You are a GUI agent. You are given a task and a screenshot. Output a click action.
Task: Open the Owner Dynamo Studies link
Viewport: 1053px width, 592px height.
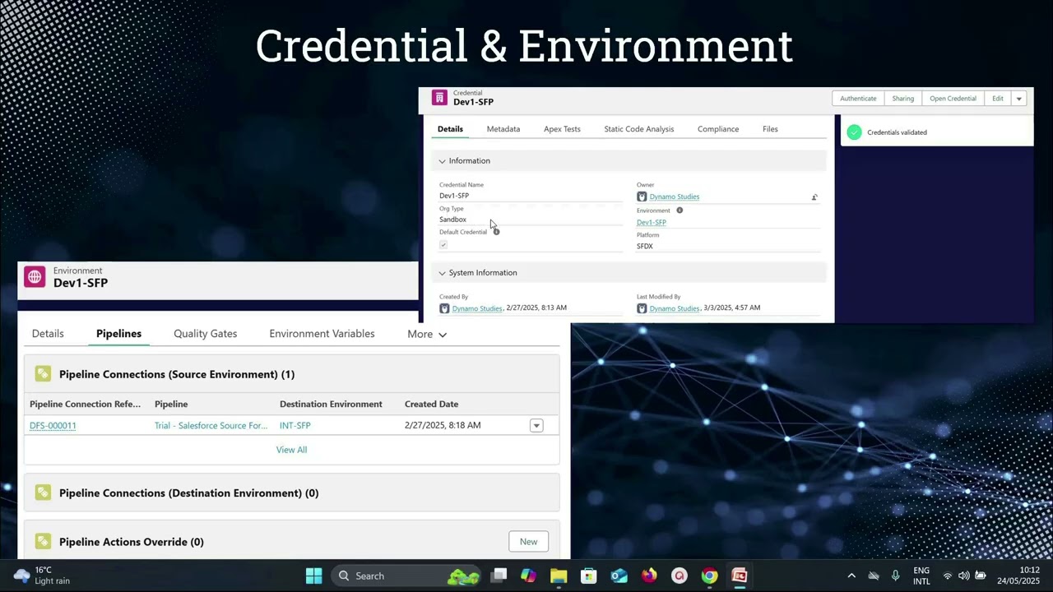click(674, 197)
